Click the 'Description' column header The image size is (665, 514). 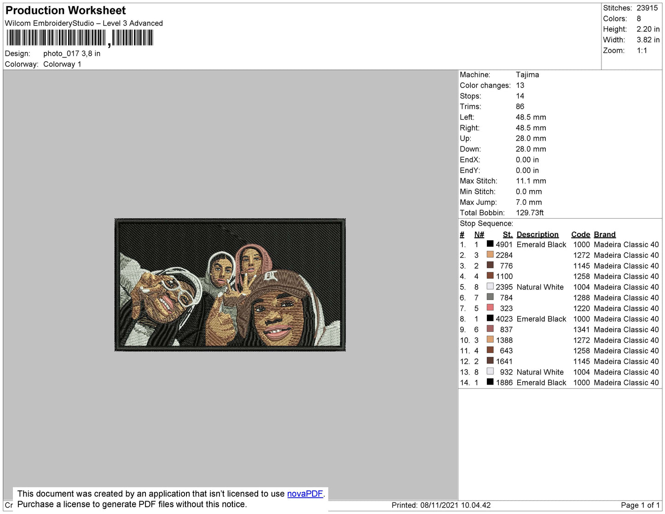538,234
